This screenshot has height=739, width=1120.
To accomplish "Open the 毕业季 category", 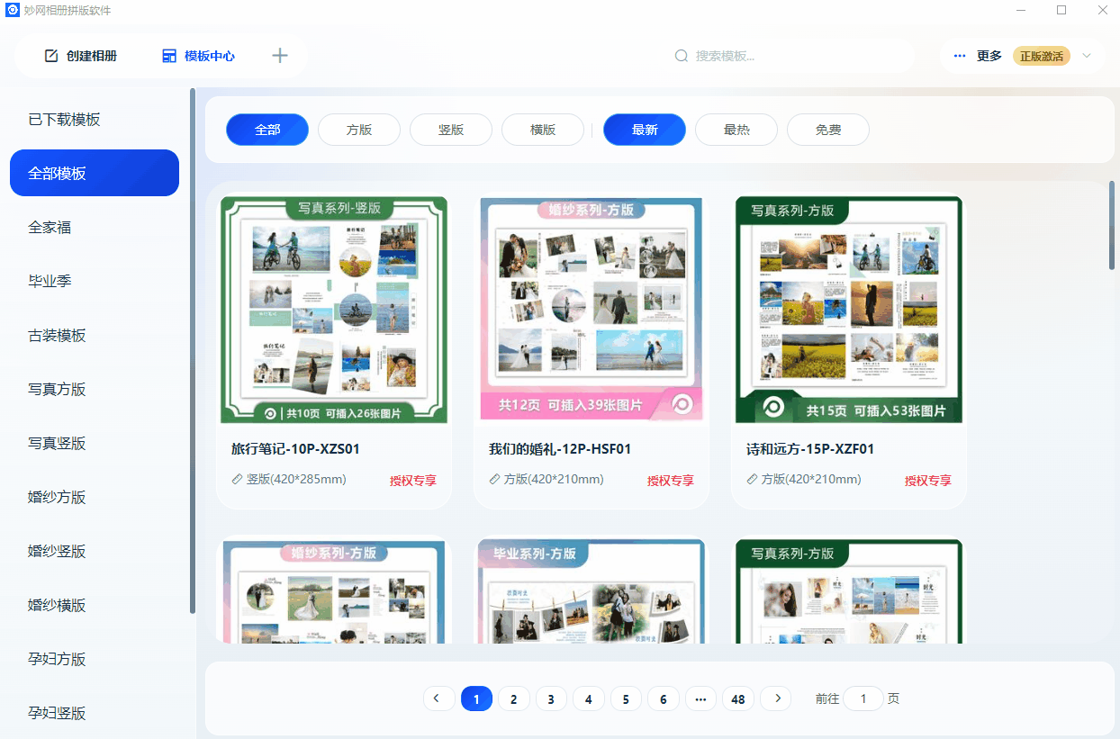I will [x=95, y=281].
